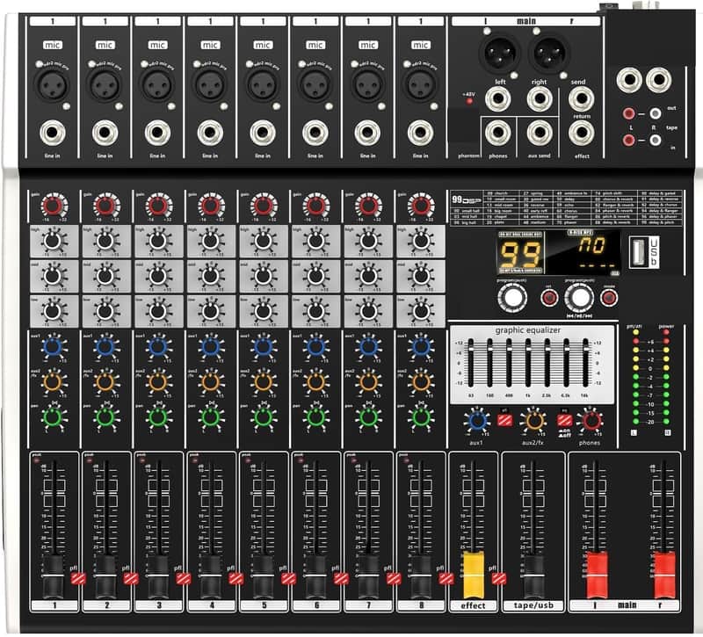The image size is (703, 637).
Task: Click the right jack under the main outputs
Action: point(540,99)
